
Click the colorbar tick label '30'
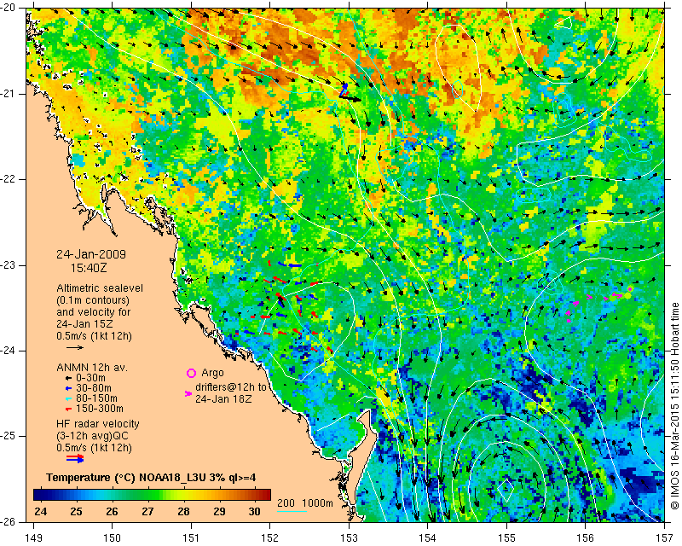[x=254, y=511]
